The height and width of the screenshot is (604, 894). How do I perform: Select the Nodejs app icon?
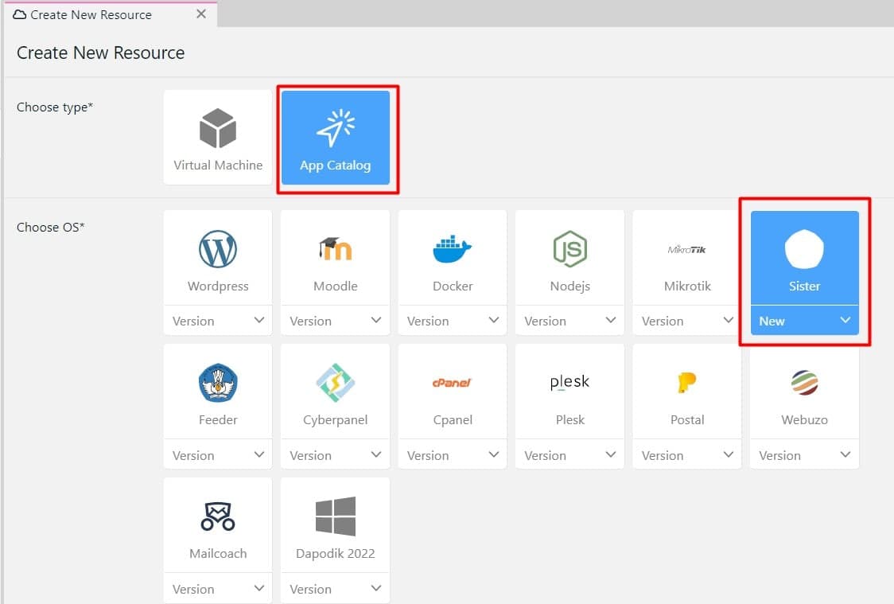tap(569, 250)
